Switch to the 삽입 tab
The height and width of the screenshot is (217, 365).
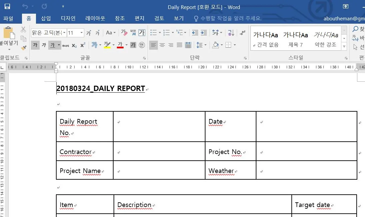[46, 18]
